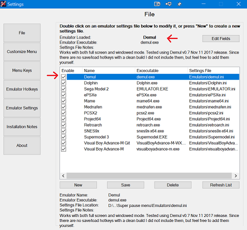The image size is (247, 230).
Task: Switch to Menu Keys section
Action: 22,70
